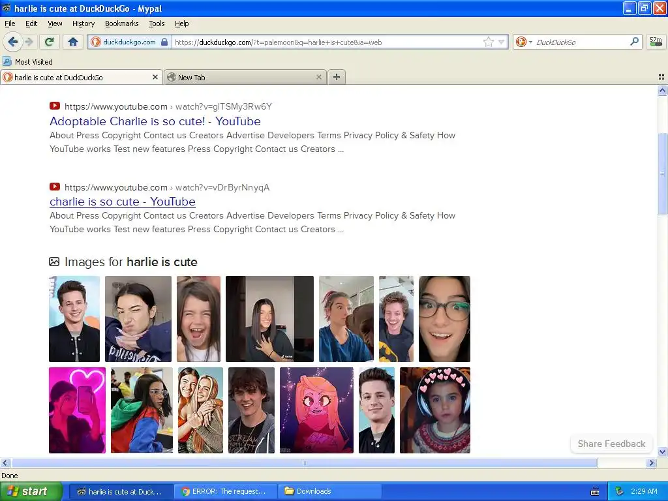Click YouTube favicon of the Adoptable Charlie result
Screen dimensions: 668x501
coord(55,106)
